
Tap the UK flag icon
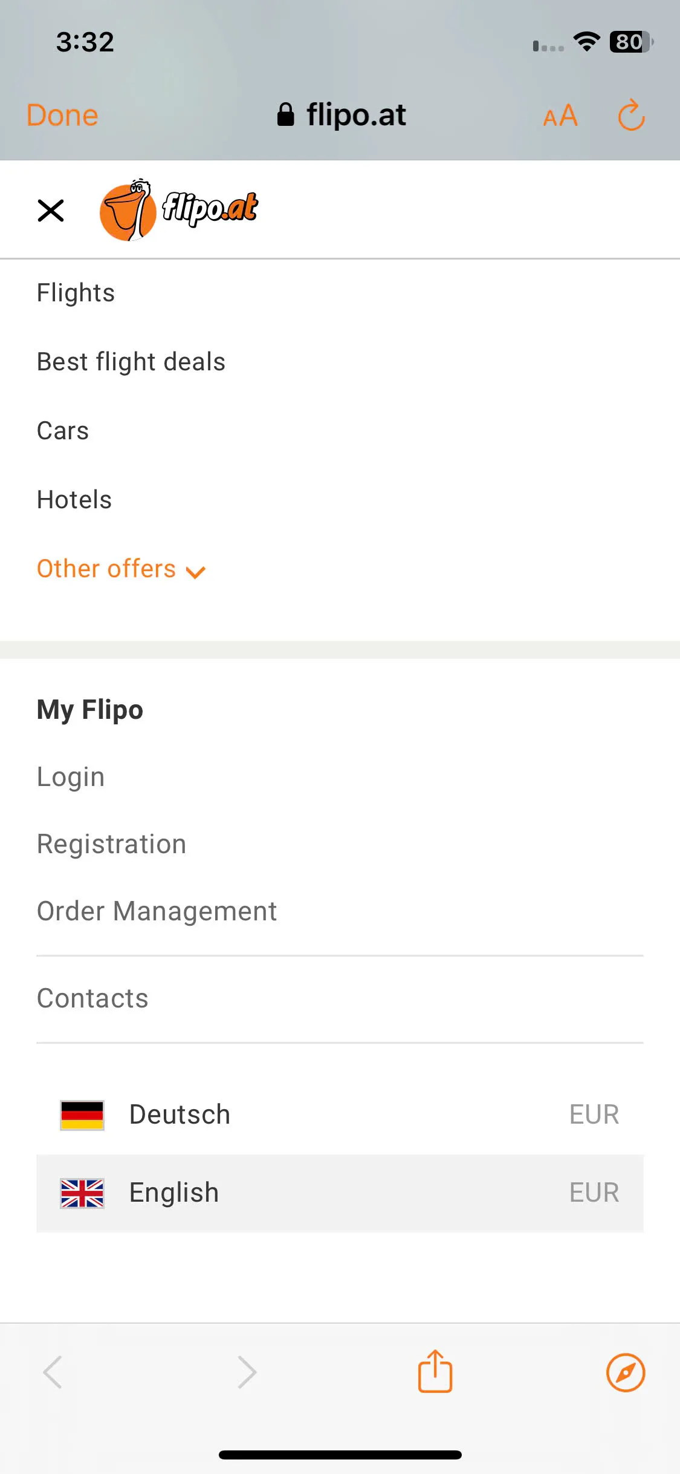pyautogui.click(x=82, y=1193)
